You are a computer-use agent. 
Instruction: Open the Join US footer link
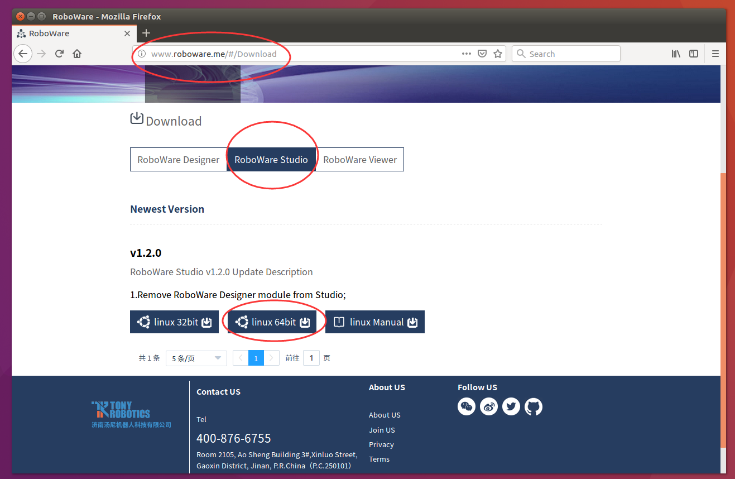pyautogui.click(x=382, y=430)
